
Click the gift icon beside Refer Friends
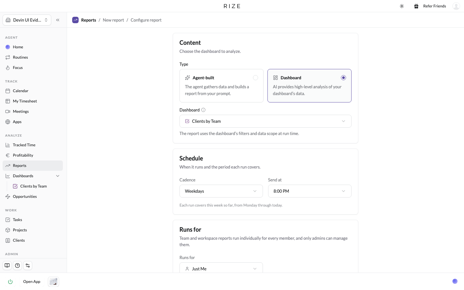pos(416,6)
